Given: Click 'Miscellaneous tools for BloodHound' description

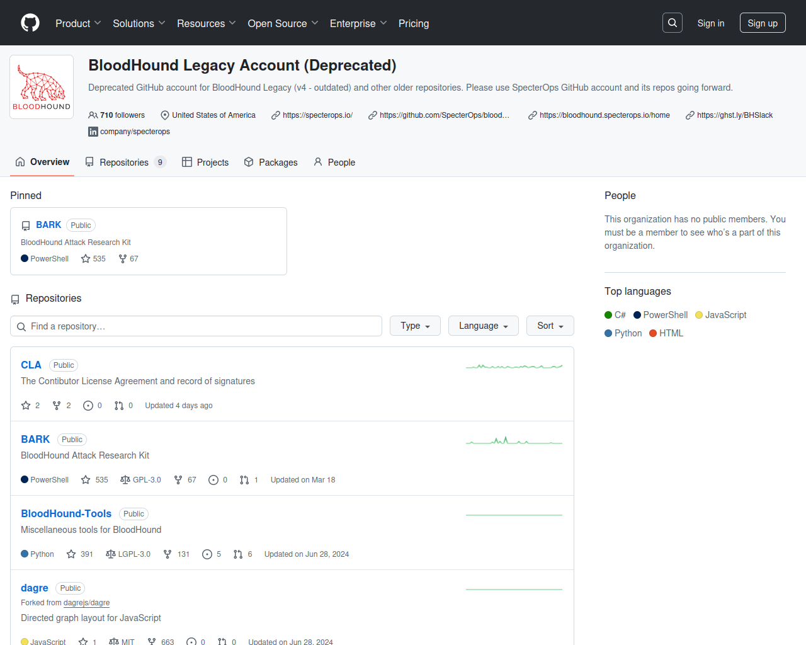Looking at the screenshot, I should (91, 530).
